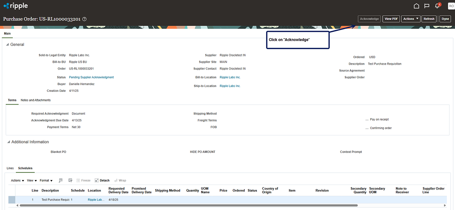Click the 4/13/25 acknowledgment due date
The height and width of the screenshot is (210, 455).
pyautogui.click(x=77, y=120)
